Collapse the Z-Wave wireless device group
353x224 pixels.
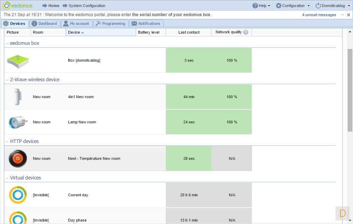coord(7,80)
